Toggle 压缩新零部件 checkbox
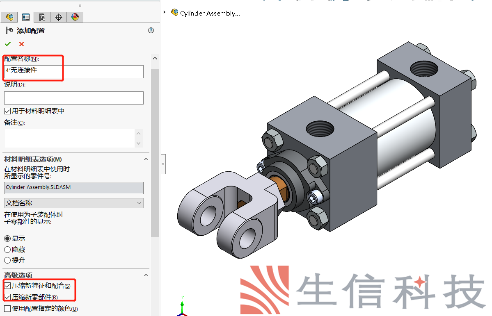The image size is (492, 316). pos(7,297)
